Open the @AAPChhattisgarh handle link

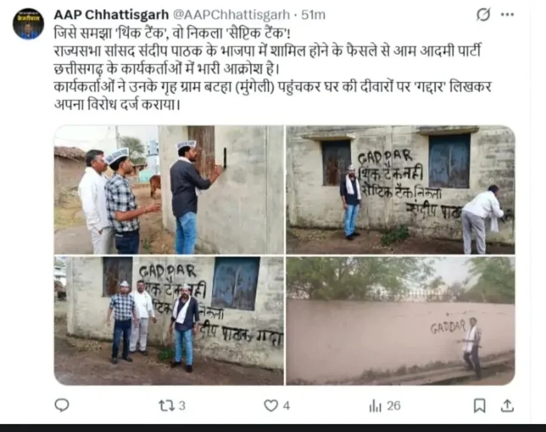(231, 15)
